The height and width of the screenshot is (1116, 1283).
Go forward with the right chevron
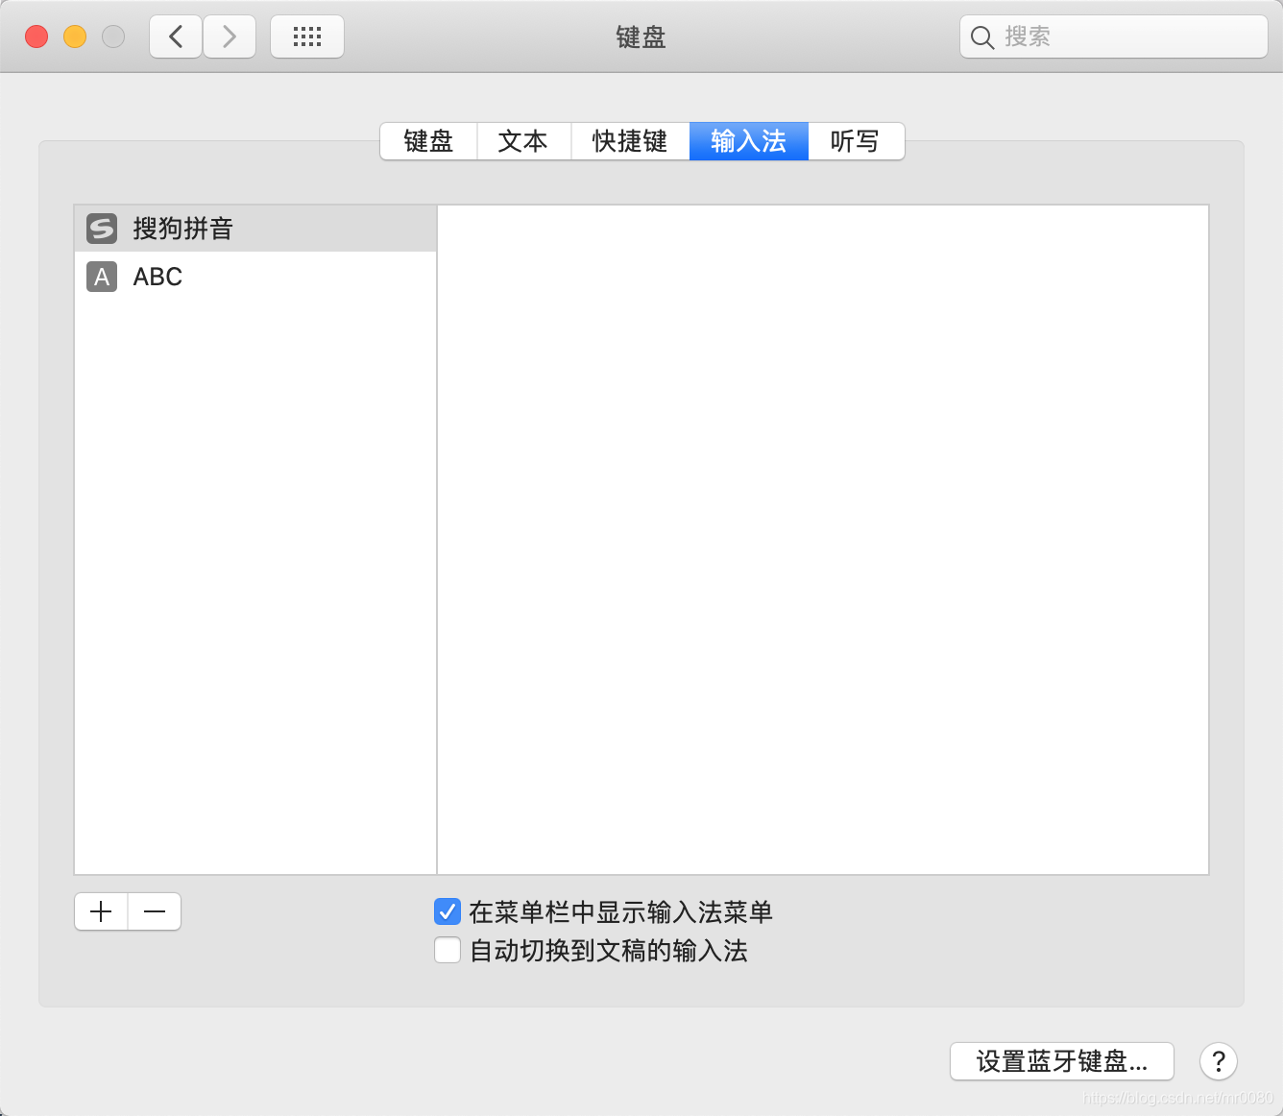230,36
